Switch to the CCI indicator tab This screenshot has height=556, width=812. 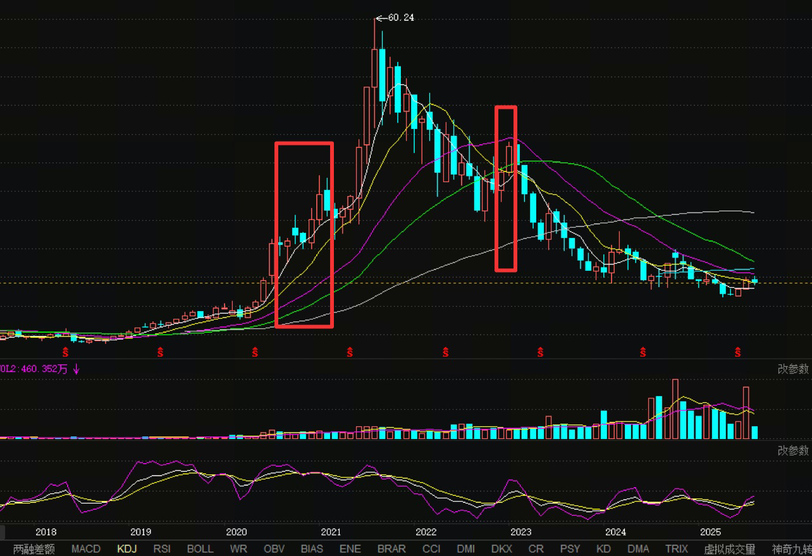click(x=431, y=549)
